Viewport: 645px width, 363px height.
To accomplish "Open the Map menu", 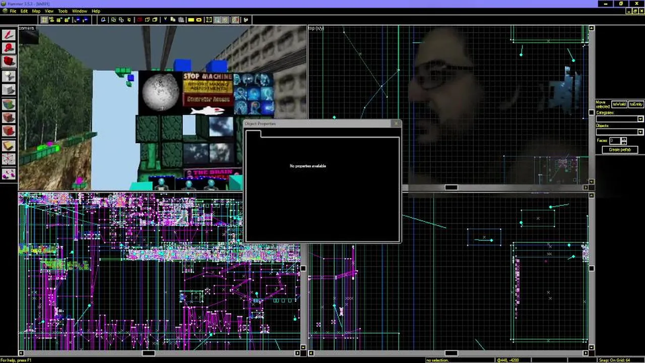I will [x=36, y=11].
